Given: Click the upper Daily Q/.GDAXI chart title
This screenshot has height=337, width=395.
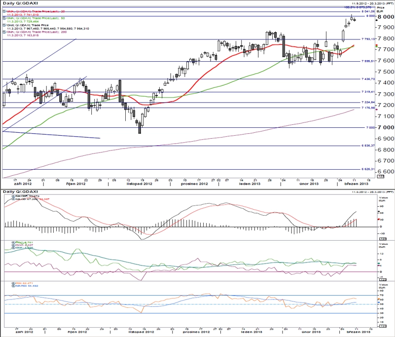Looking at the screenshot, I should (x=17, y=3).
